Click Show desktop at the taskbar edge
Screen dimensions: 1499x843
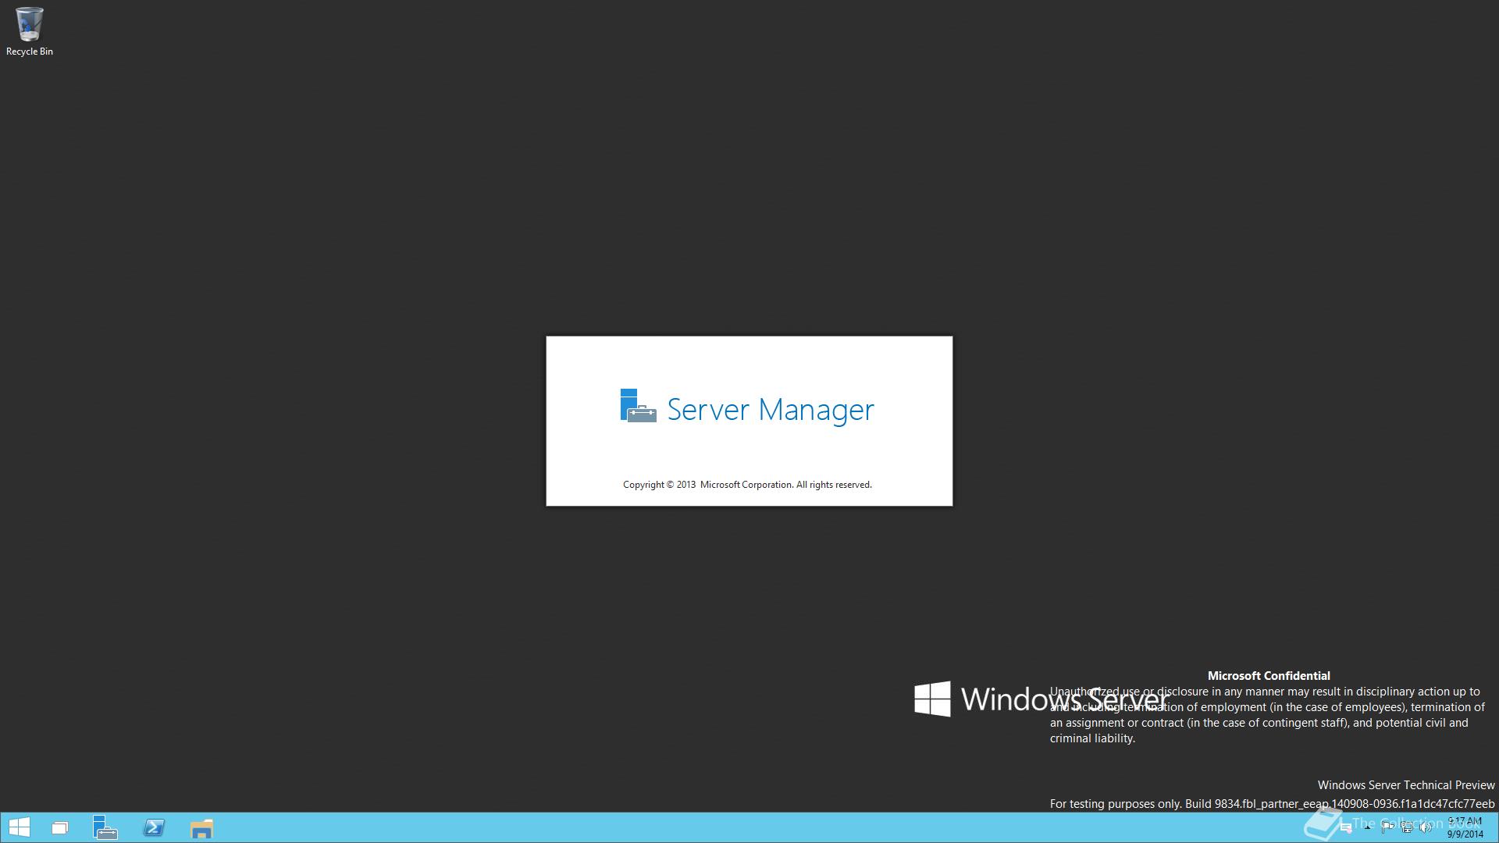(1496, 827)
